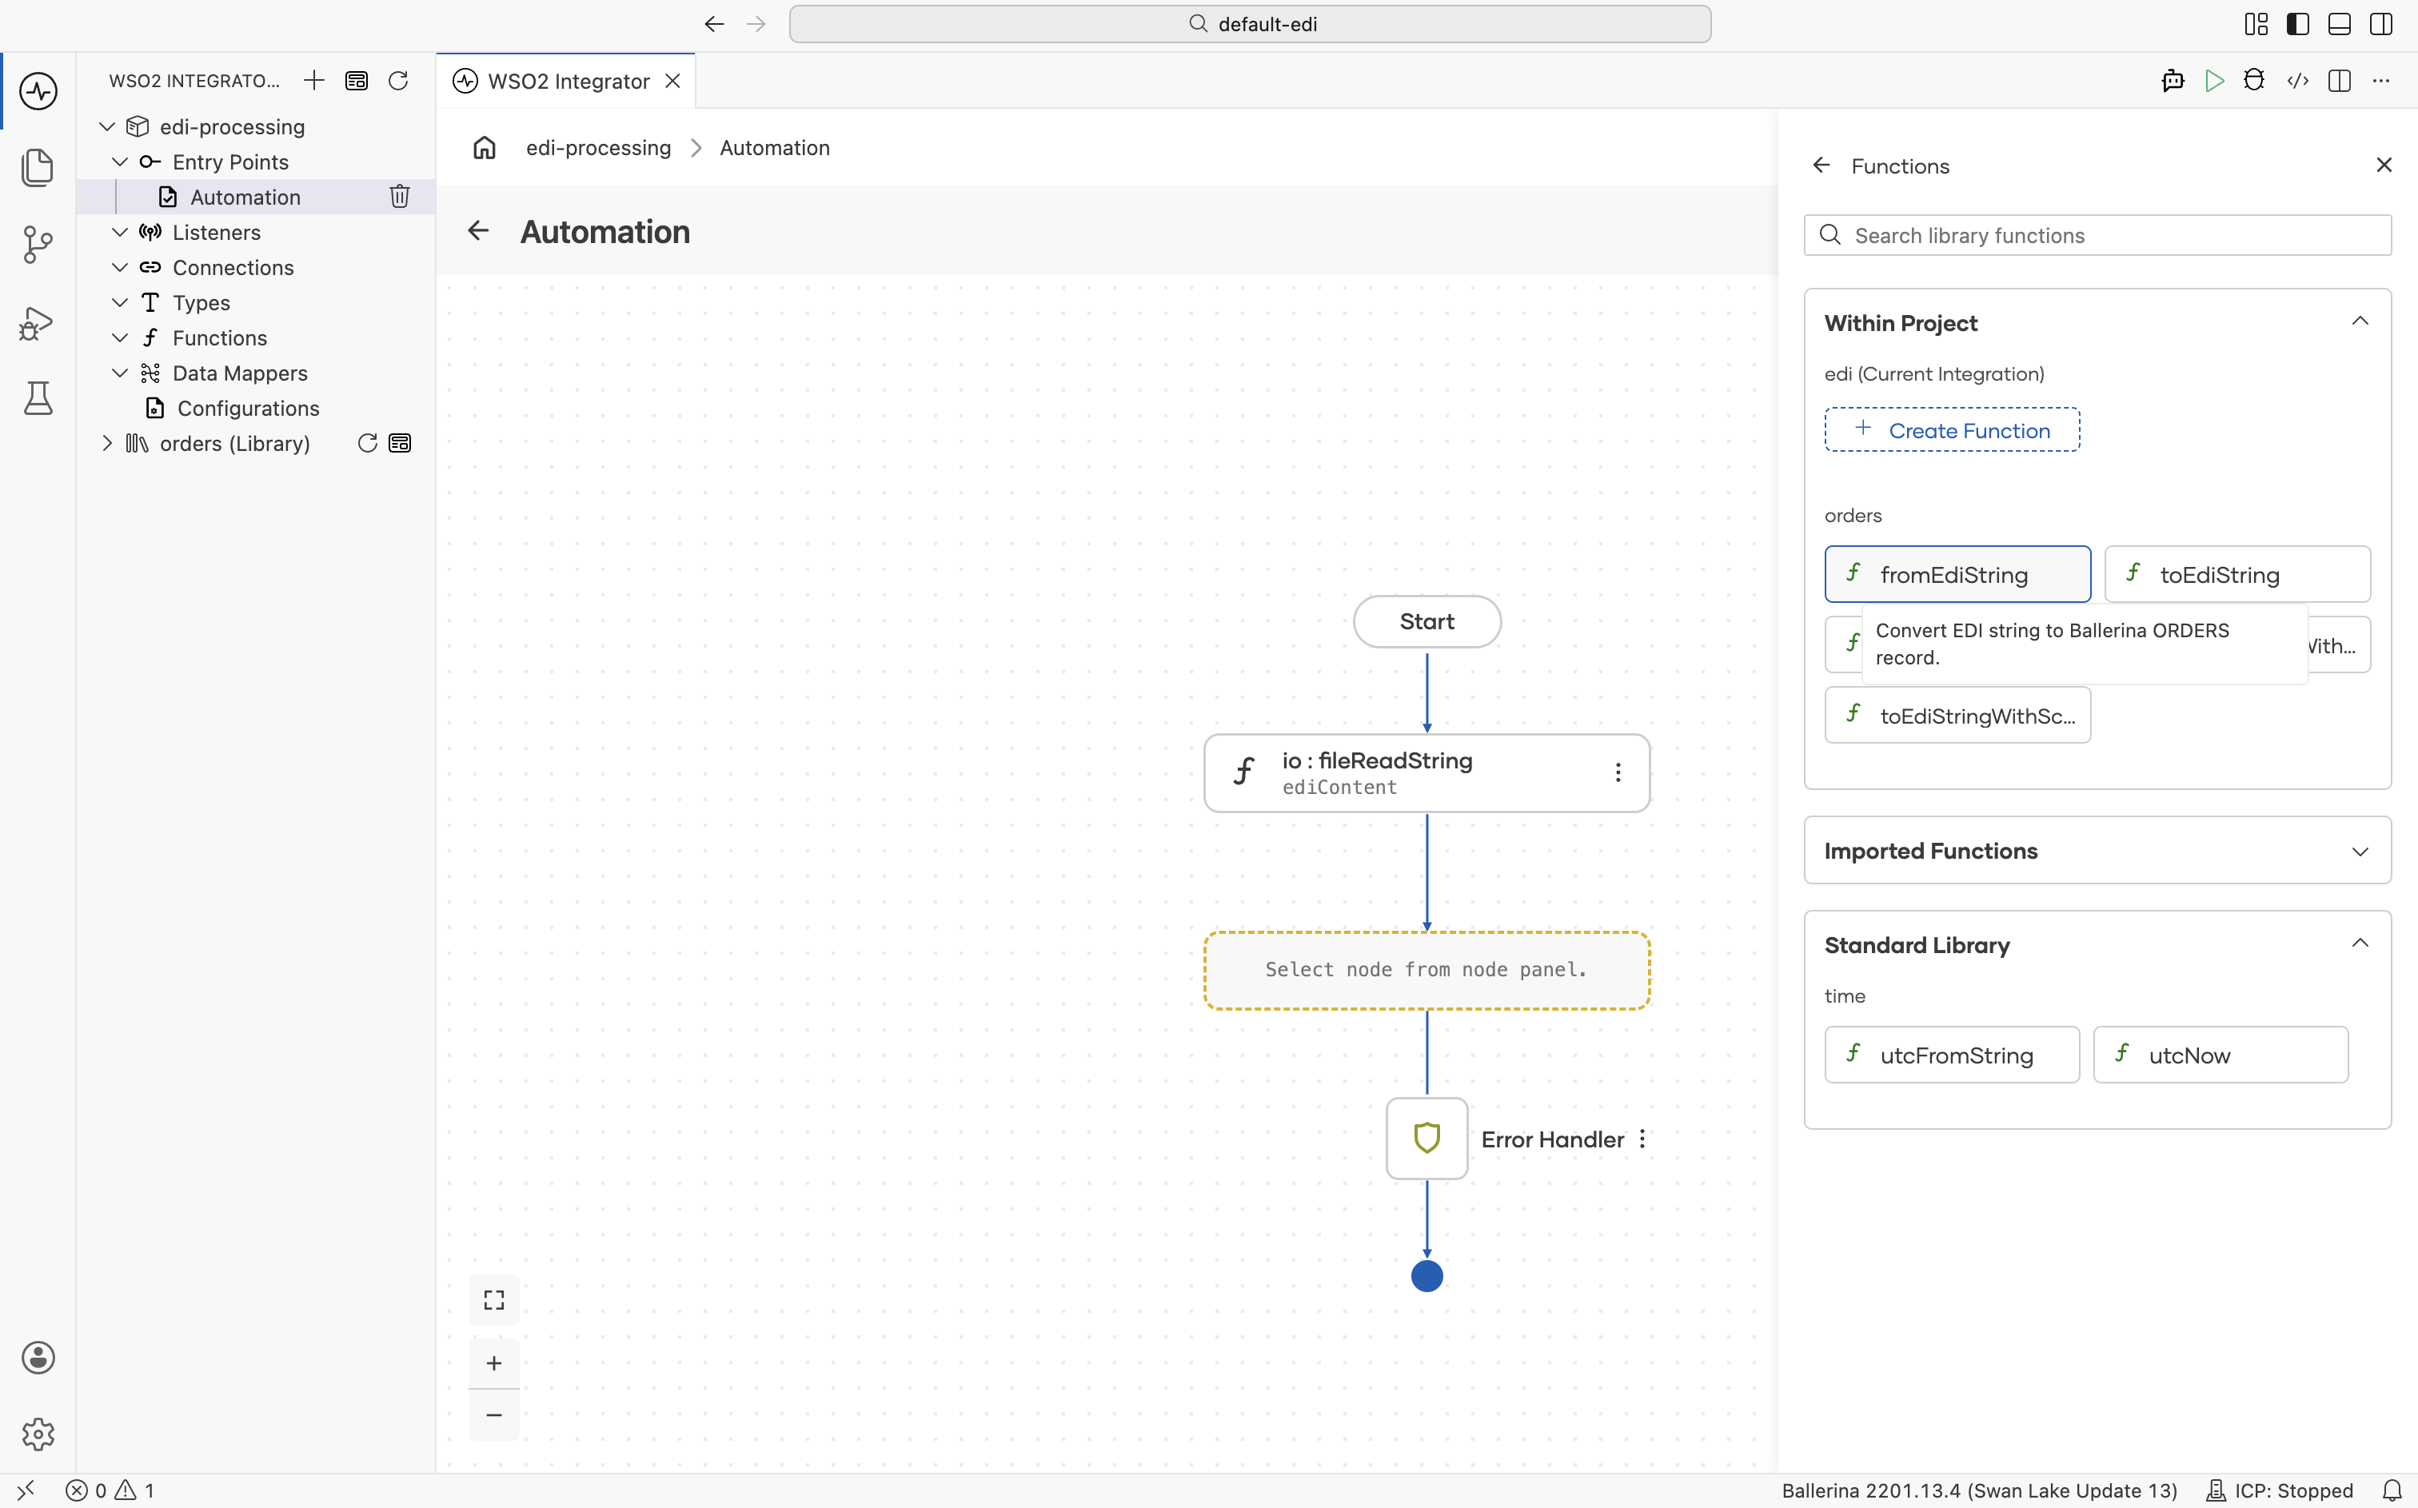Image resolution: width=2418 pixels, height=1508 pixels.
Task: Expand the Data Mappers tree item
Action: point(120,373)
